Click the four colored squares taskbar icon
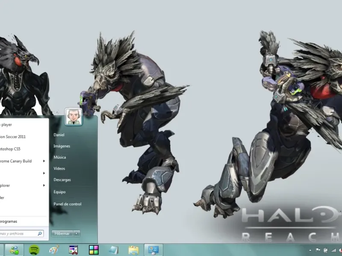This screenshot has height=256, width=342. [94, 250]
